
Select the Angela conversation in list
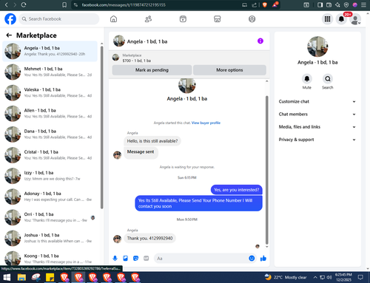click(x=50, y=51)
